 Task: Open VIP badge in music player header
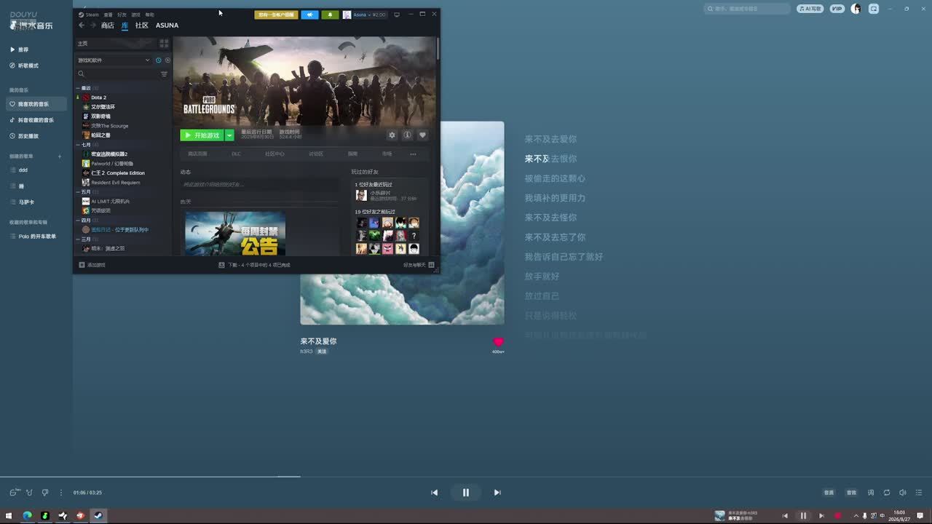pyautogui.click(x=837, y=9)
